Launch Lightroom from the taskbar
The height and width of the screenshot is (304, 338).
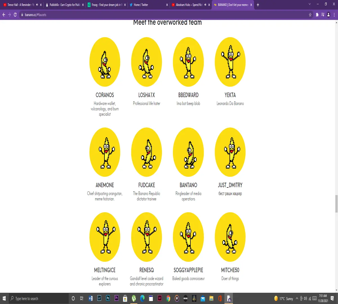coord(99,298)
